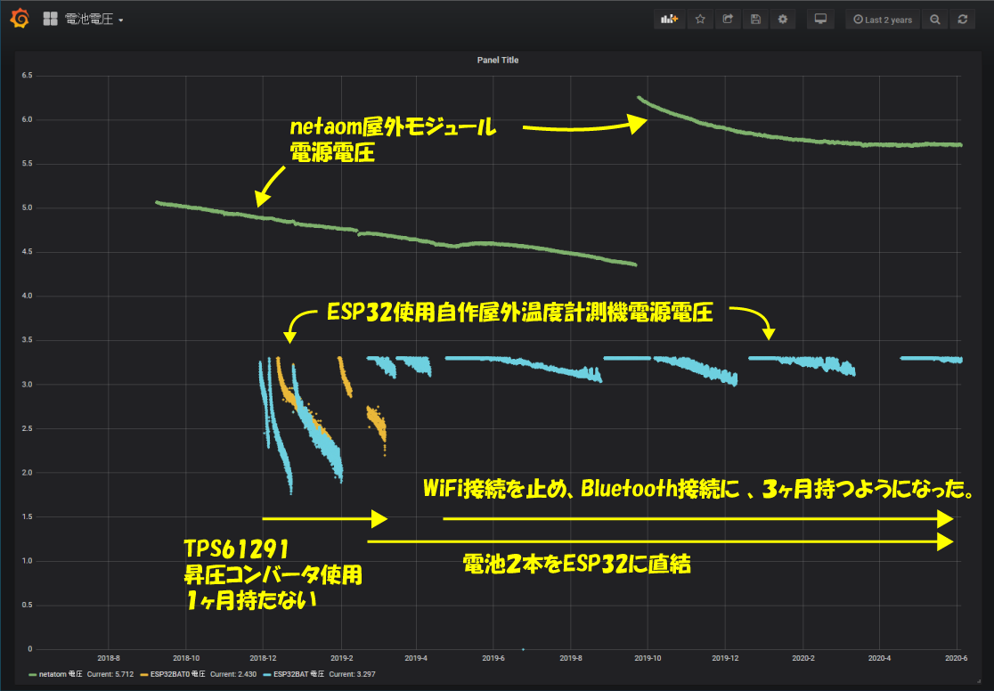
Task: Click the Grafana logo menu
Action: 20,19
